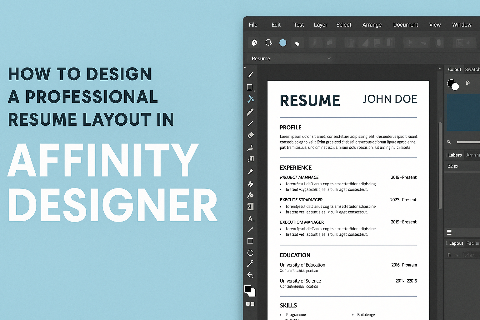This screenshot has width=480, height=320.
Task: Click the magnifier icon in the Colour panel
Action: click(449, 142)
